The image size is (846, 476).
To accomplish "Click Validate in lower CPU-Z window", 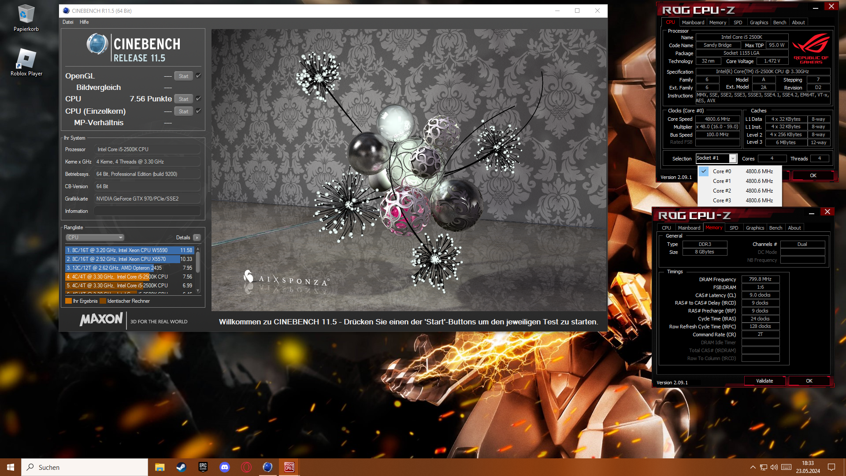I will 764,381.
